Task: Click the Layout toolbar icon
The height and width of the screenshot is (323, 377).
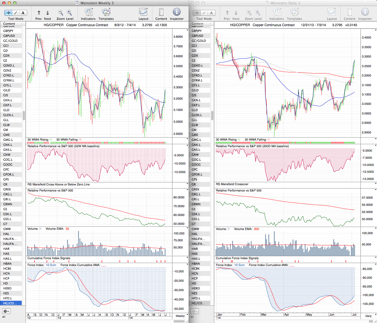Action: tap(143, 12)
